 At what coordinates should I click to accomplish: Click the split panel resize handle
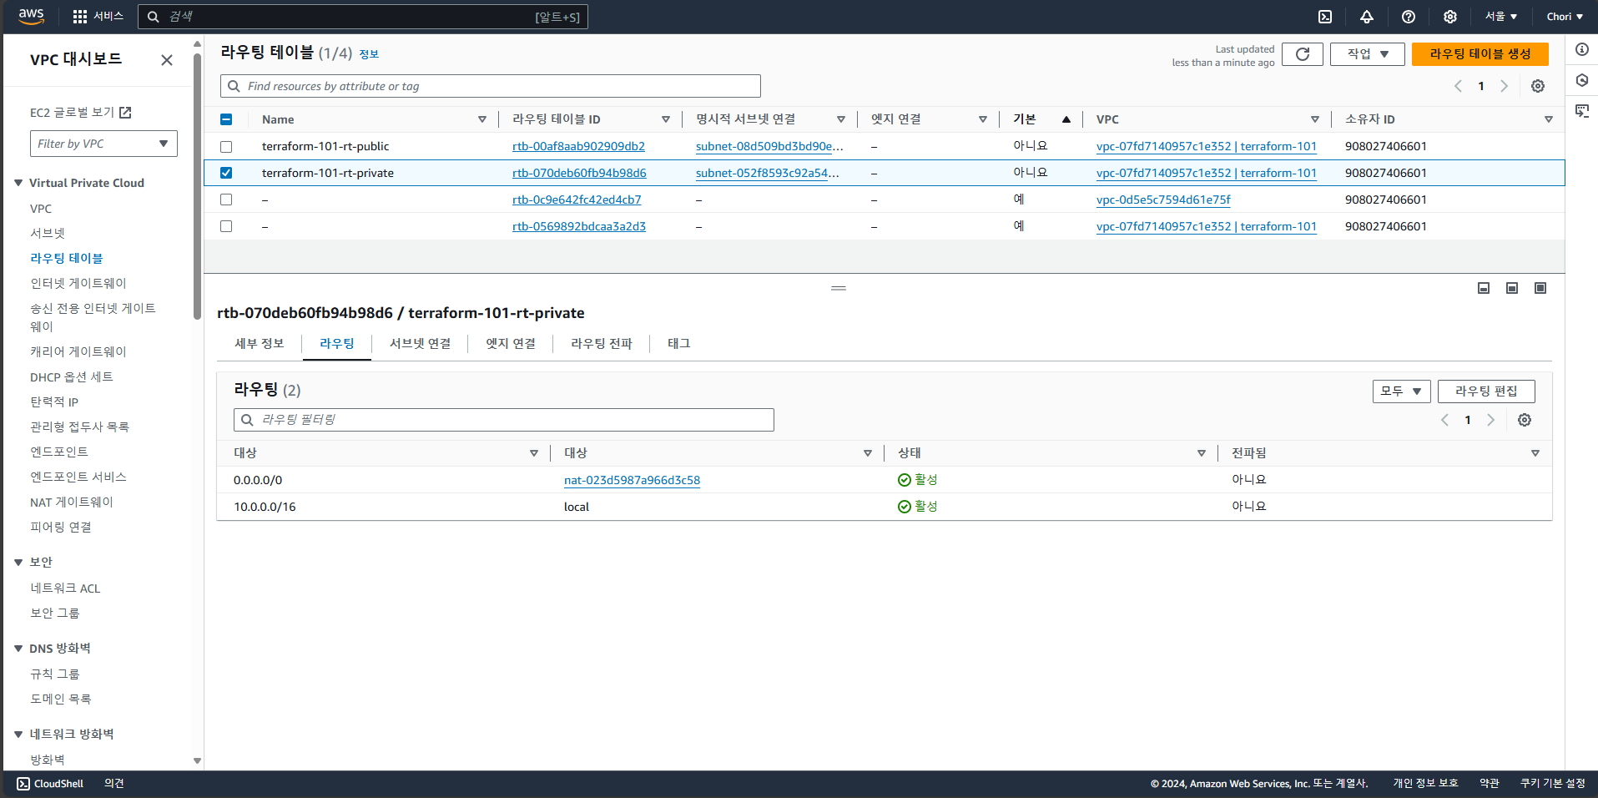(839, 288)
